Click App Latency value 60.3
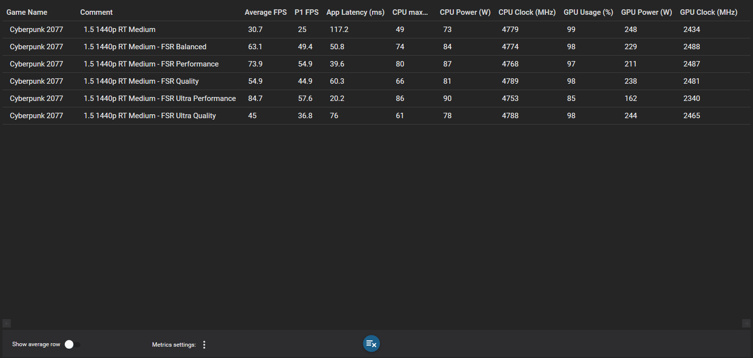The width and height of the screenshot is (753, 358). [337, 81]
